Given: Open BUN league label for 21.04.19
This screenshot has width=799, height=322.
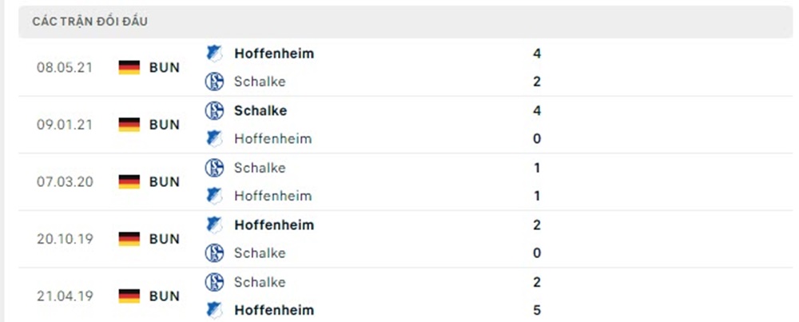Looking at the screenshot, I should point(165,296).
